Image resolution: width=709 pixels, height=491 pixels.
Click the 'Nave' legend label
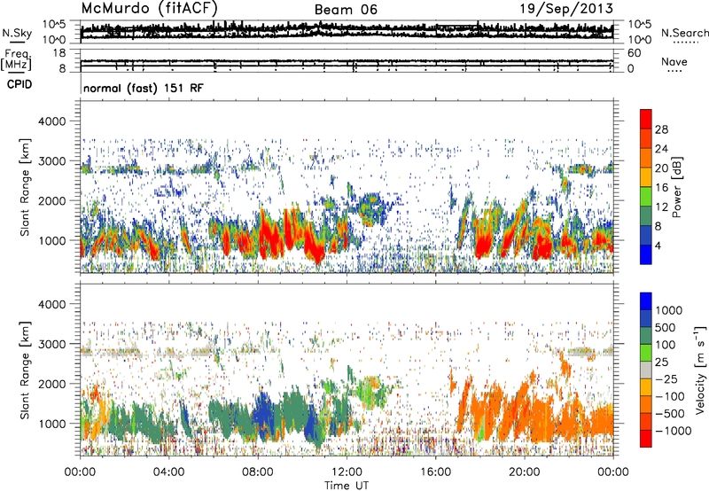point(674,62)
